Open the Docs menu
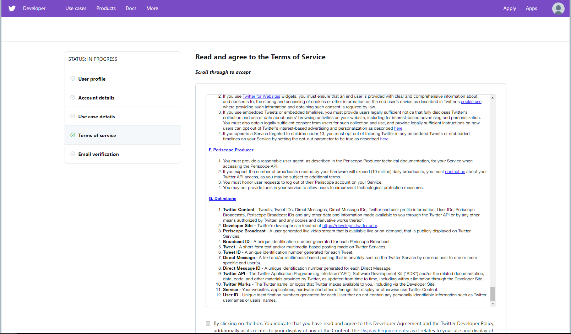The image size is (571, 334). 131,8
